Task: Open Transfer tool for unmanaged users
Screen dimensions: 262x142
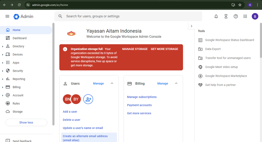Action: [224, 58]
